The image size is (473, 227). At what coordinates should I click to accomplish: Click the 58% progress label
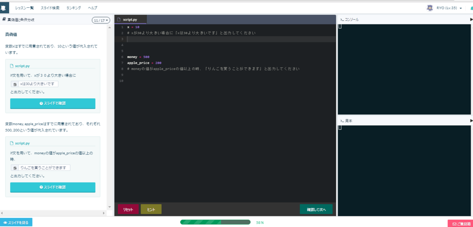point(260,222)
